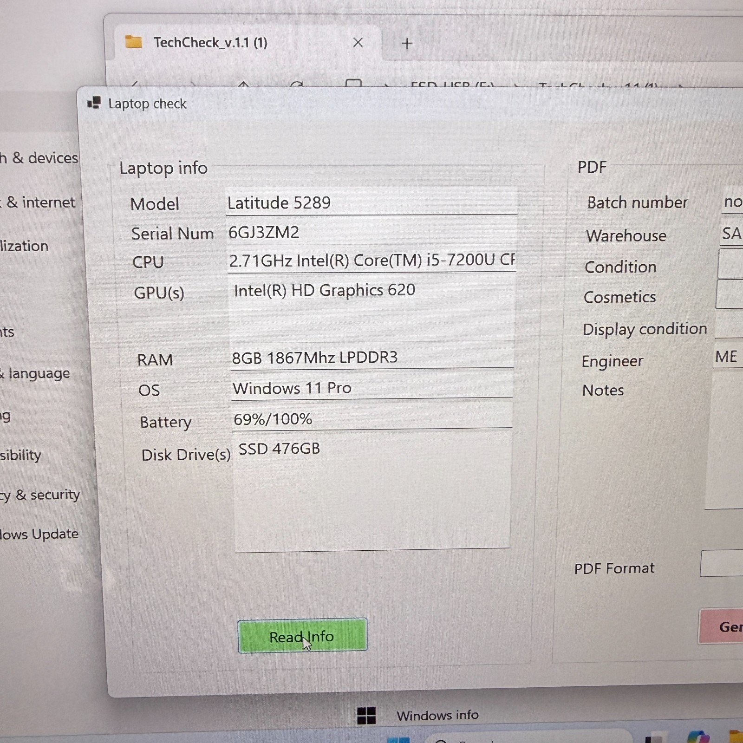Click the pink Generate button
Viewport: 743px width, 743px height.
pos(721,626)
